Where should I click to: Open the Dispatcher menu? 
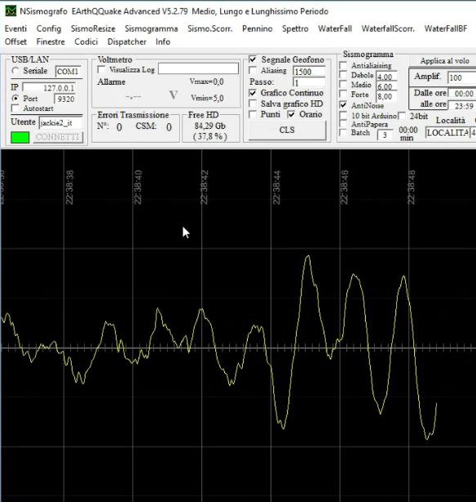127,42
